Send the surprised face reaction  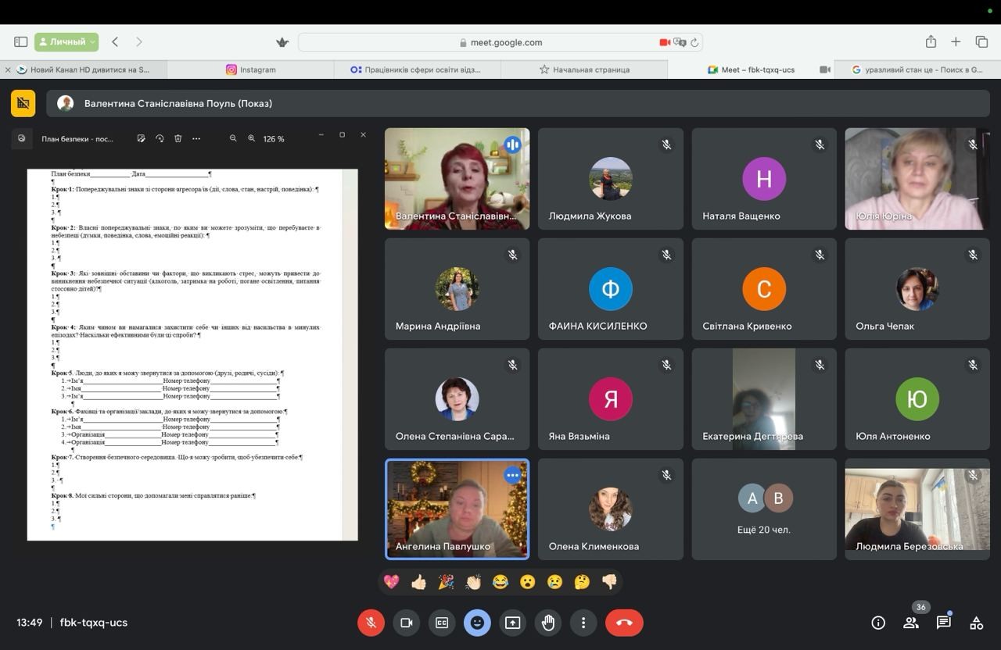[528, 581]
